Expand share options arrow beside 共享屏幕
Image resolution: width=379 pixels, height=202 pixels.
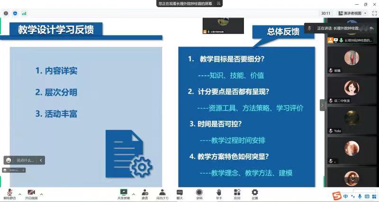pyautogui.click(x=133, y=194)
